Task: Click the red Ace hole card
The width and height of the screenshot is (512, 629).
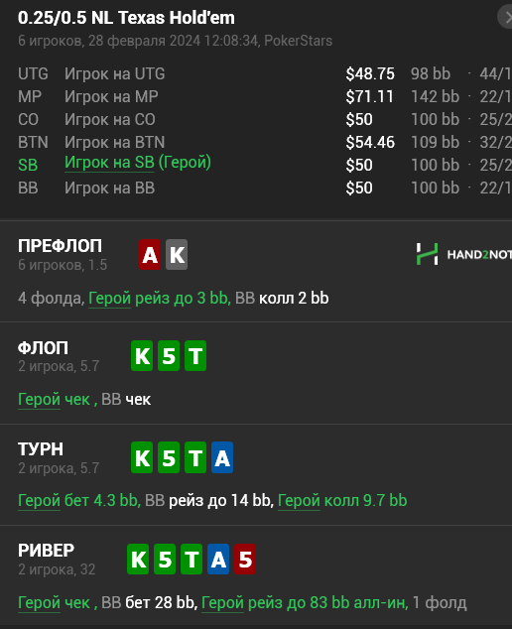Action: click(150, 254)
